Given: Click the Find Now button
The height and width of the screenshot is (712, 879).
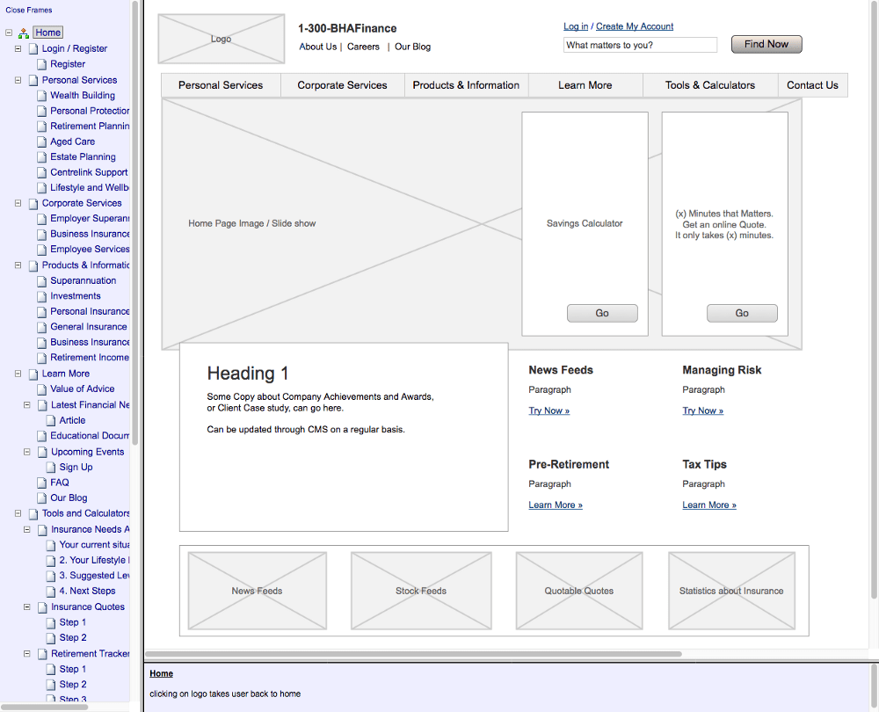Looking at the screenshot, I should tap(766, 44).
